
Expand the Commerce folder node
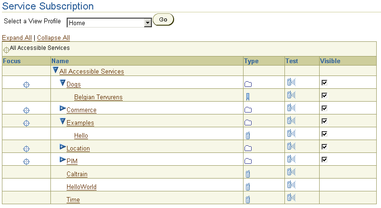pos(63,108)
